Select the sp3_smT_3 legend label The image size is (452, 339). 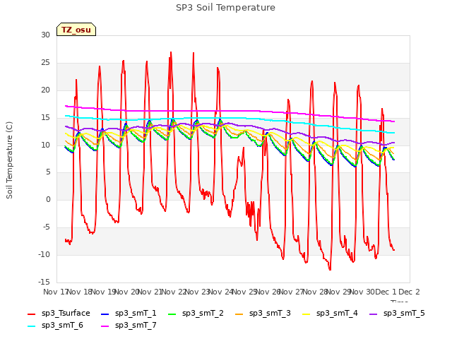pyautogui.click(x=270, y=314)
